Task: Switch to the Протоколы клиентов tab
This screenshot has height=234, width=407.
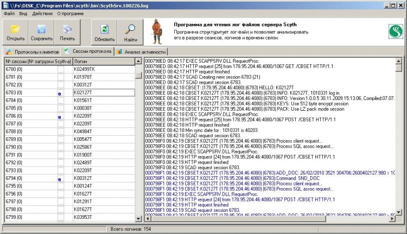Action: [x=31, y=51]
